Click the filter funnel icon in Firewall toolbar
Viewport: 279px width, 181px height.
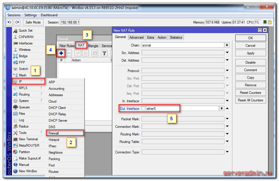coord(104,53)
